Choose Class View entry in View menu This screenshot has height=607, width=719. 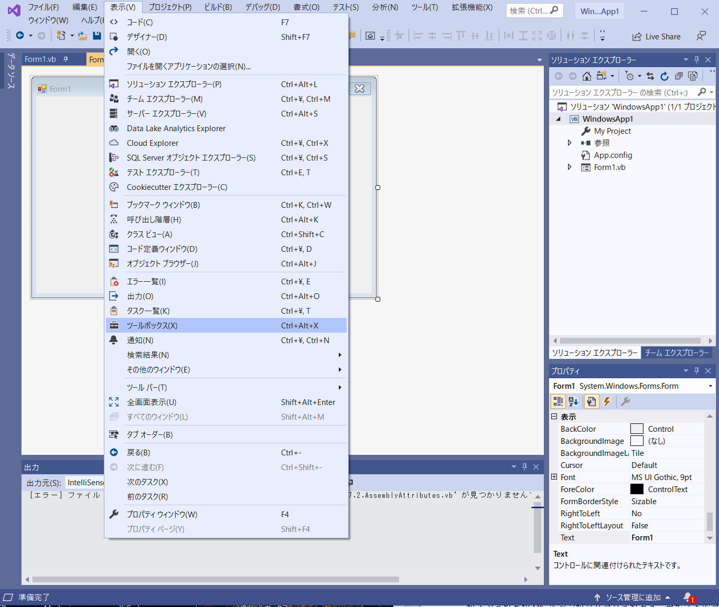226,234
